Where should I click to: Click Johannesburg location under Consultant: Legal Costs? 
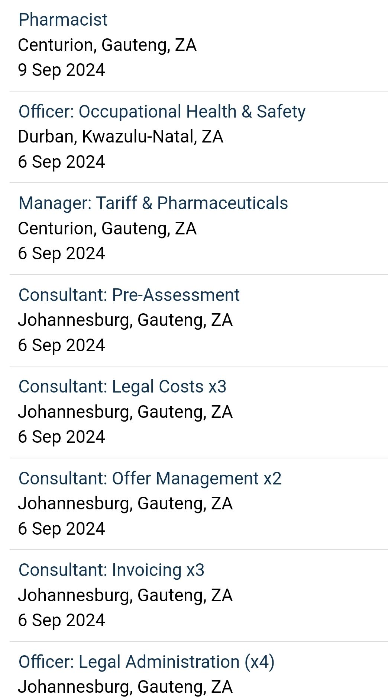coord(125,412)
